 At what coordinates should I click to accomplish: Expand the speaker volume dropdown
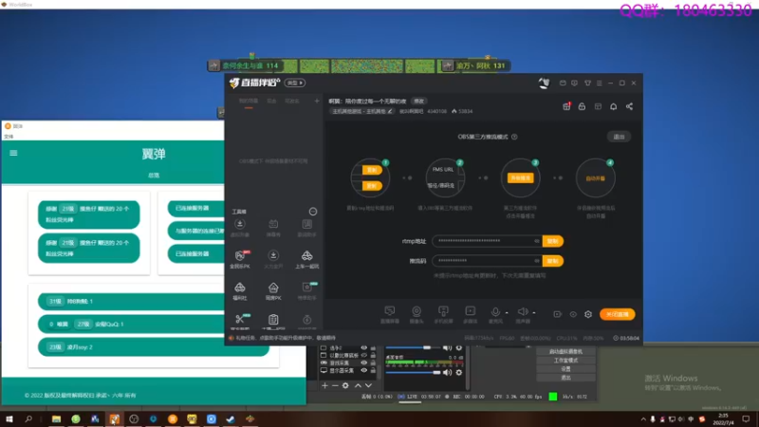pos(533,313)
